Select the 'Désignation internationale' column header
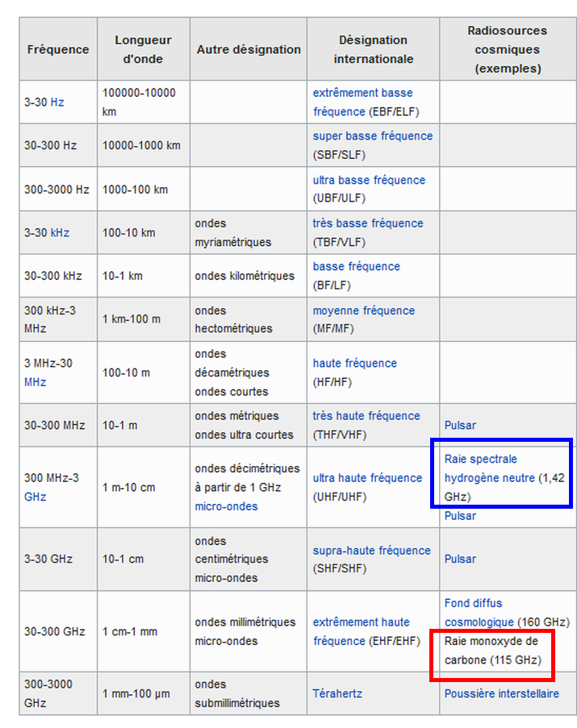Screen dimensions: 577x728 coord(373,49)
